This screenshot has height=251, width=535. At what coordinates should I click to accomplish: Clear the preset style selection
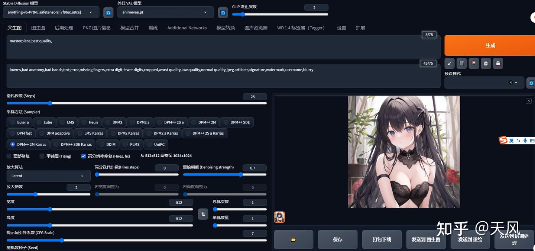[511, 83]
